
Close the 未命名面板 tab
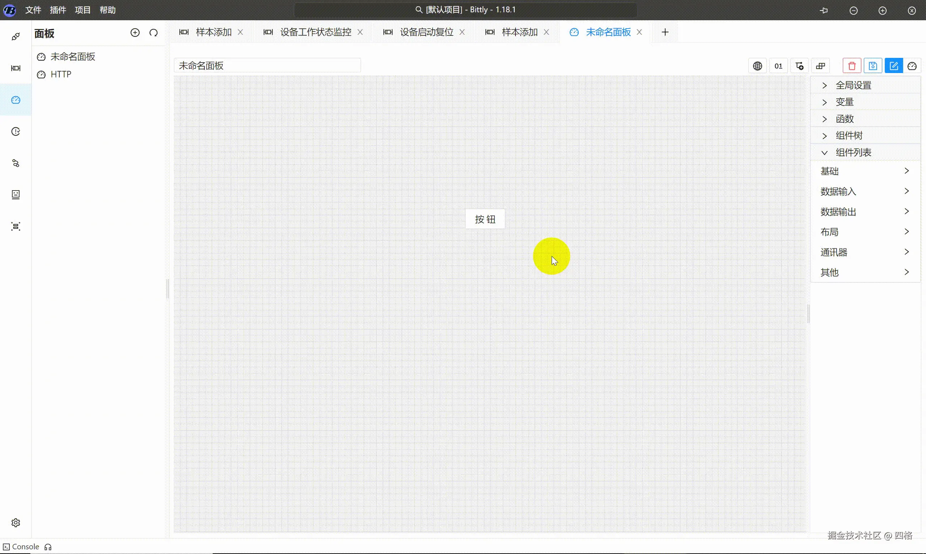pos(639,32)
